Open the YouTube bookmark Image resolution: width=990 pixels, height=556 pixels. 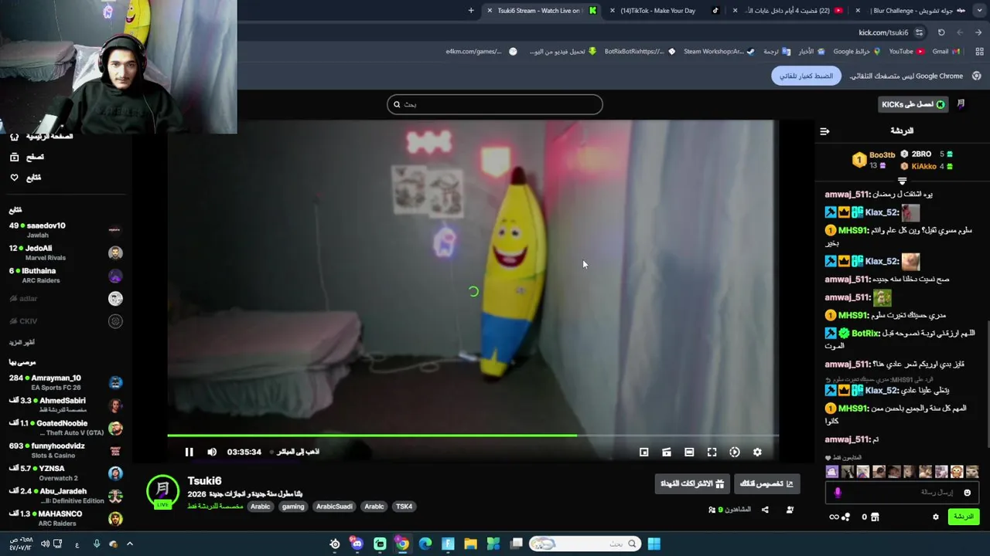(x=906, y=52)
